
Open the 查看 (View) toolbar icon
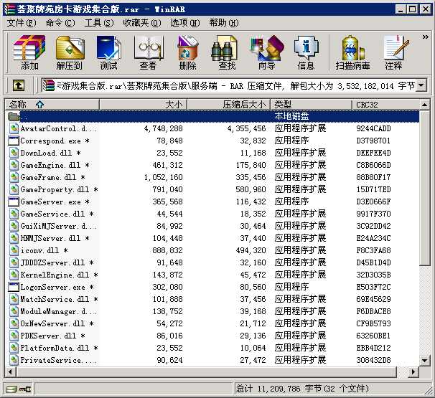[148, 52]
